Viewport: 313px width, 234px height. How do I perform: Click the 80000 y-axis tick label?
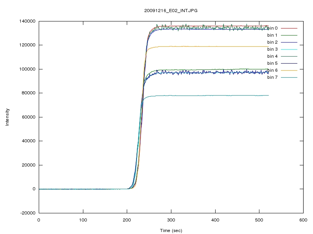point(29,93)
